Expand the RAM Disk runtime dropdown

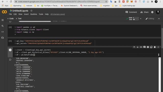tap(141, 19)
